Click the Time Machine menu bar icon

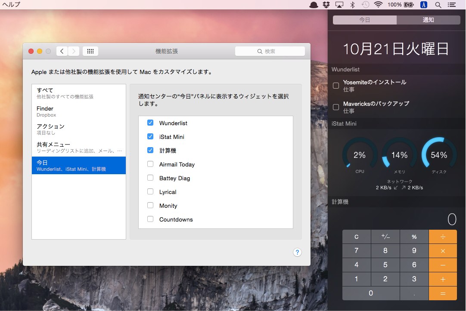click(365, 5)
